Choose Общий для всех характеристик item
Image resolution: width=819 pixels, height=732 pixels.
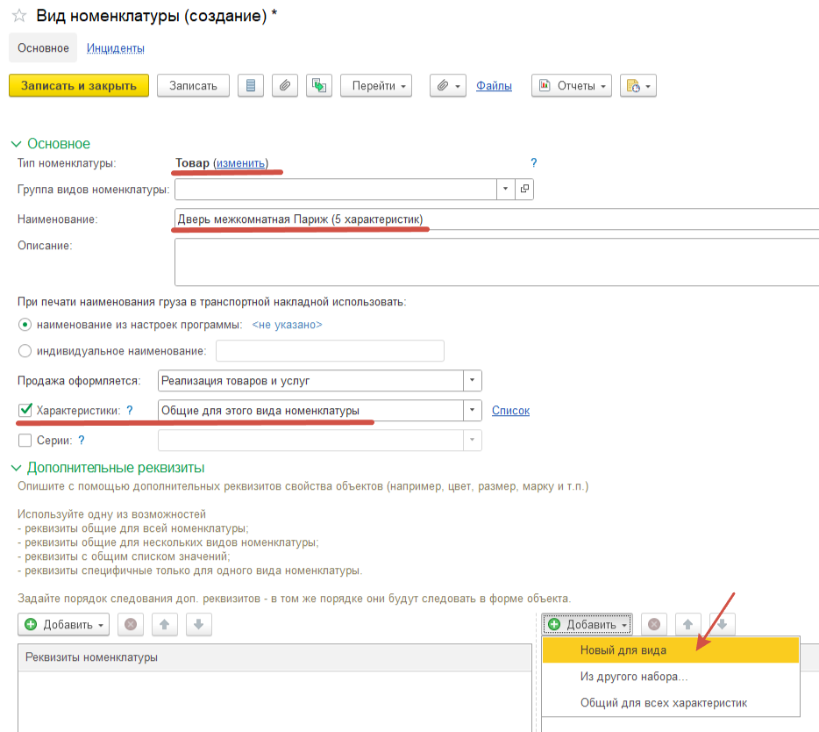coord(671,702)
